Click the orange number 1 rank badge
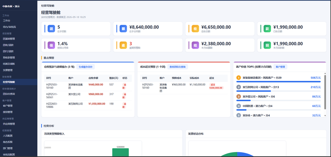Image resolution: width=331 pixels, height=157 pixels. [239, 78]
